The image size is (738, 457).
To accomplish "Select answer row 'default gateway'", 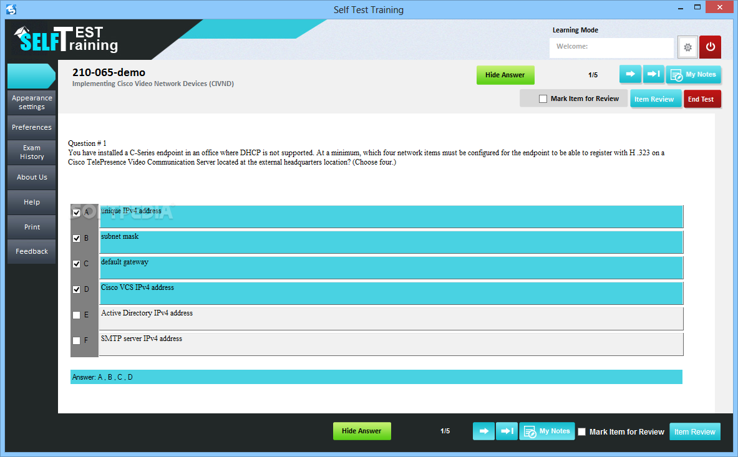I will click(x=391, y=267).
